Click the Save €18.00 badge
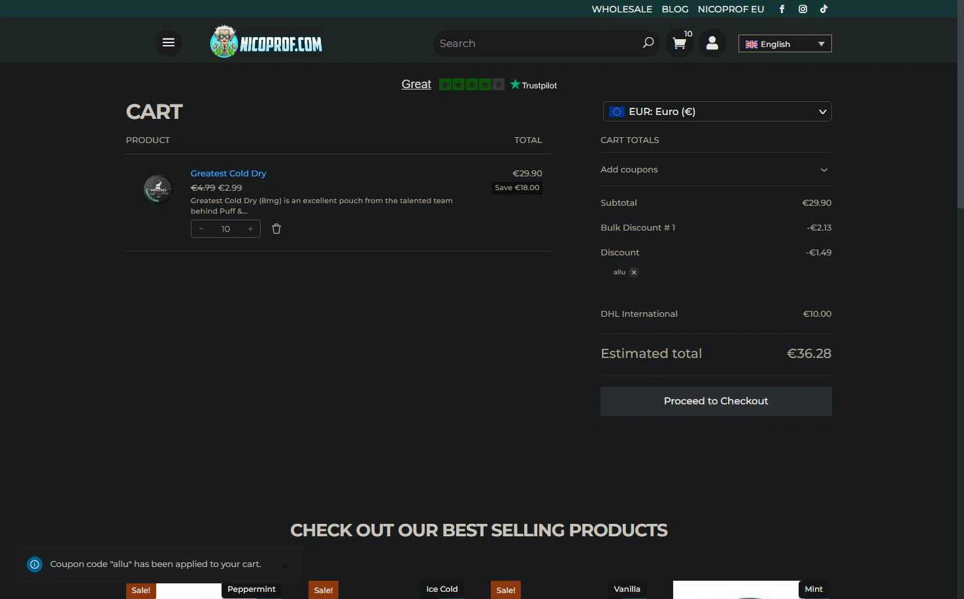 (x=517, y=187)
